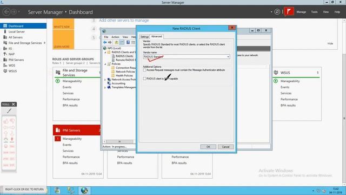The width and height of the screenshot is (346, 195).
Task: Collapse RADIUS Clients and Servers node
Action: tap(105, 52)
